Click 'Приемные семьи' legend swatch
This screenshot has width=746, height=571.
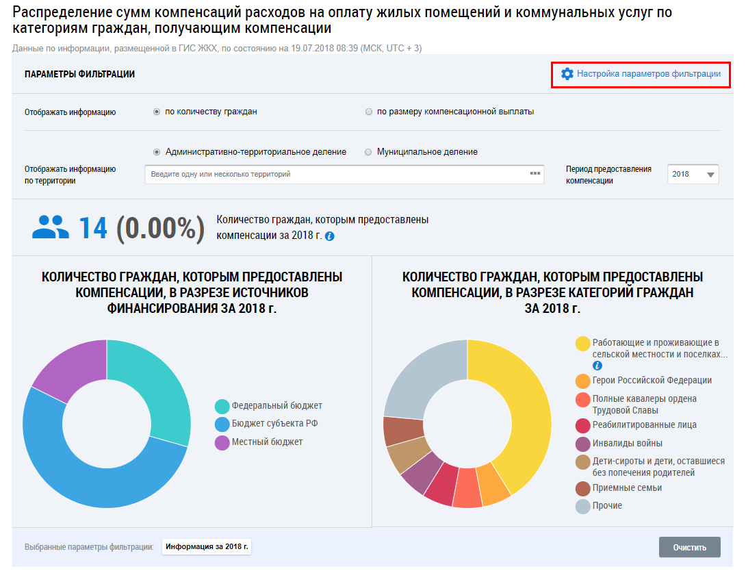tap(583, 488)
